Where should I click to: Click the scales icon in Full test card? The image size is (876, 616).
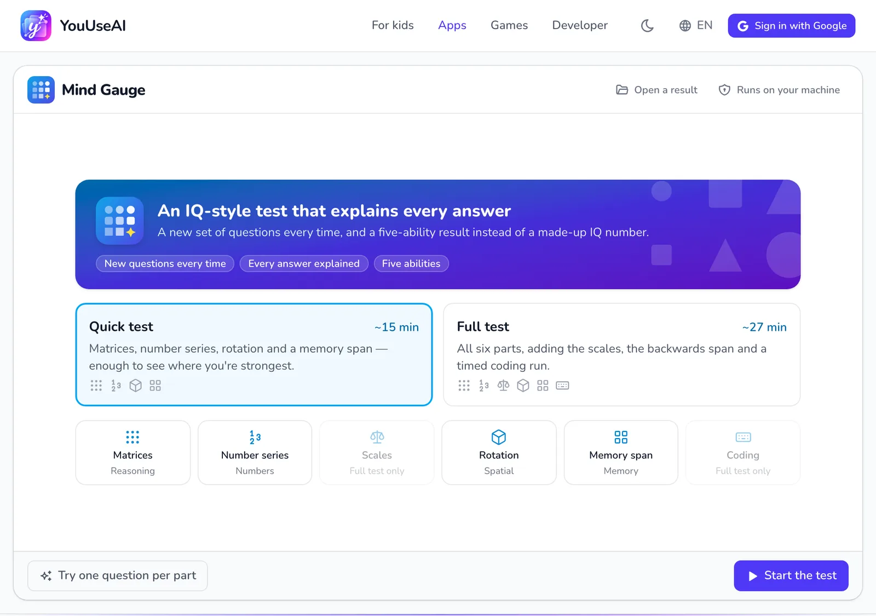(x=503, y=385)
